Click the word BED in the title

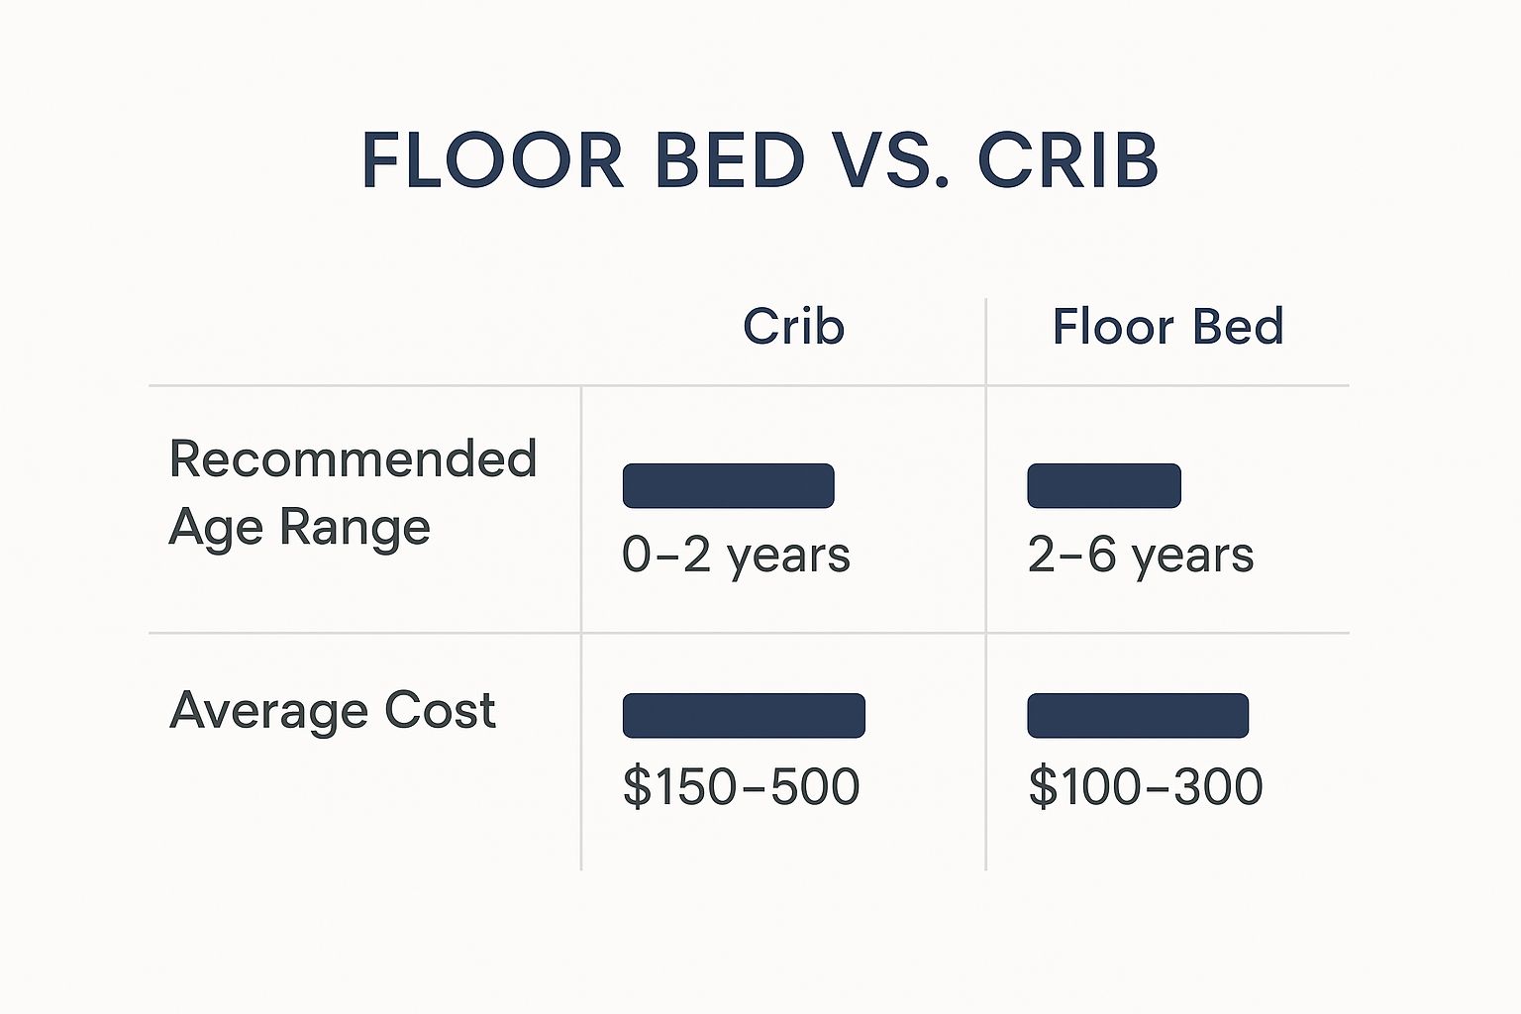coord(730,159)
